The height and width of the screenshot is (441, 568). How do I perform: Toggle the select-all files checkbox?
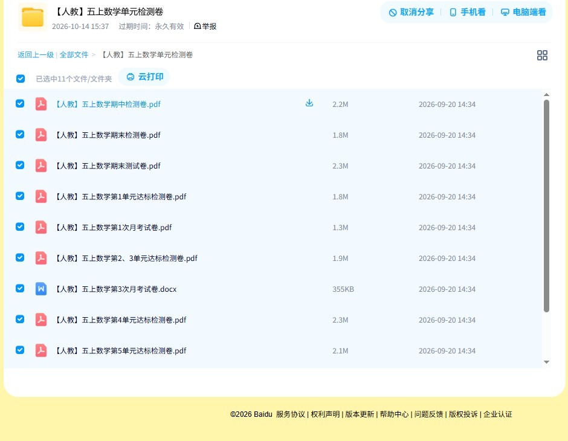pos(21,79)
